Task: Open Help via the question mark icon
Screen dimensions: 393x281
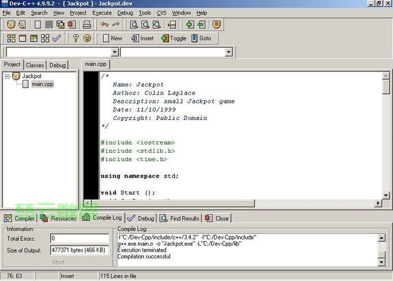Action: coord(75,38)
